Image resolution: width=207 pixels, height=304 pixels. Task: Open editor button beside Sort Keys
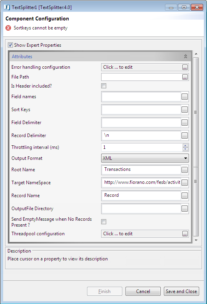coord(185,110)
